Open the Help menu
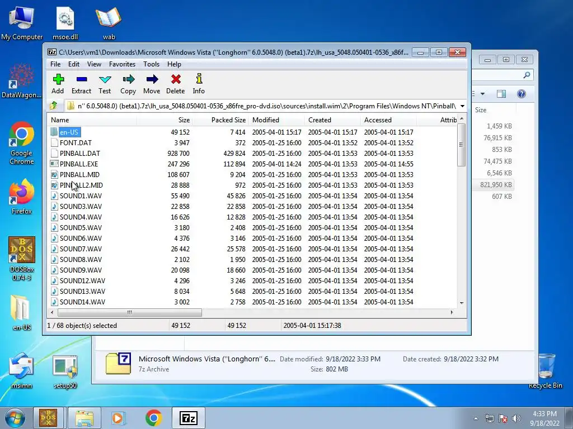This screenshot has width=573, height=429. click(174, 64)
